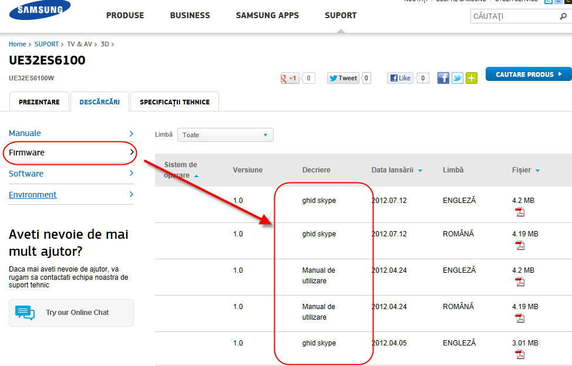Click the green plus share icon

472,78
